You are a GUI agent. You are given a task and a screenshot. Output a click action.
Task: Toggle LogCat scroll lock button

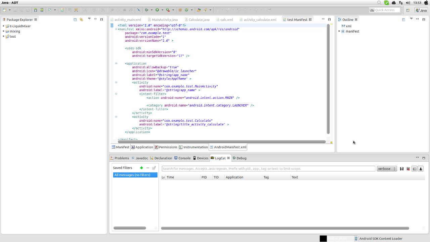[421, 169]
